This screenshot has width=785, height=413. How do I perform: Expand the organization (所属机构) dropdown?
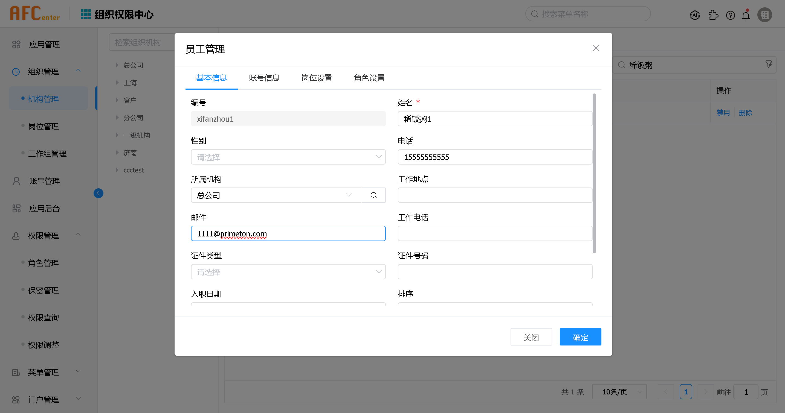[349, 195]
